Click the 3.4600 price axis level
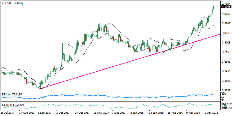232x116 pixels. pyautogui.click(x=226, y=81)
